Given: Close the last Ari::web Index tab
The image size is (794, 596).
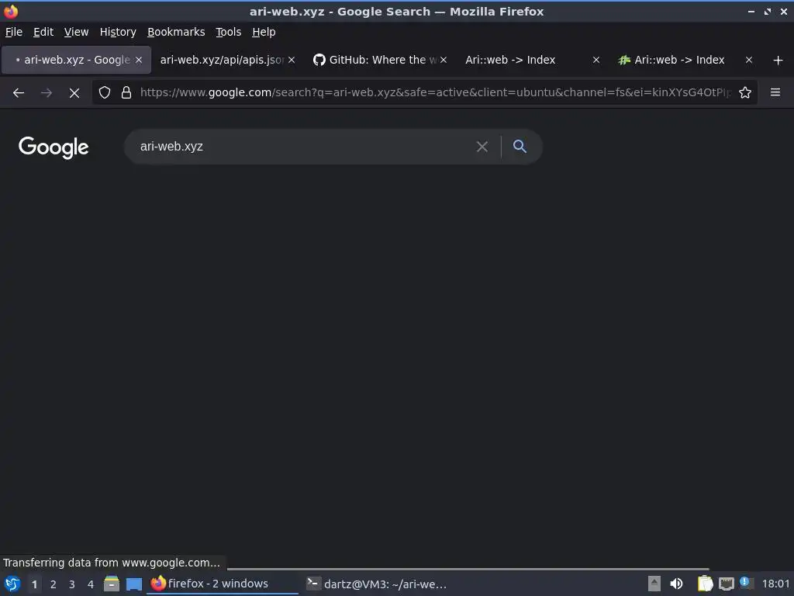Looking at the screenshot, I should pos(749,61).
